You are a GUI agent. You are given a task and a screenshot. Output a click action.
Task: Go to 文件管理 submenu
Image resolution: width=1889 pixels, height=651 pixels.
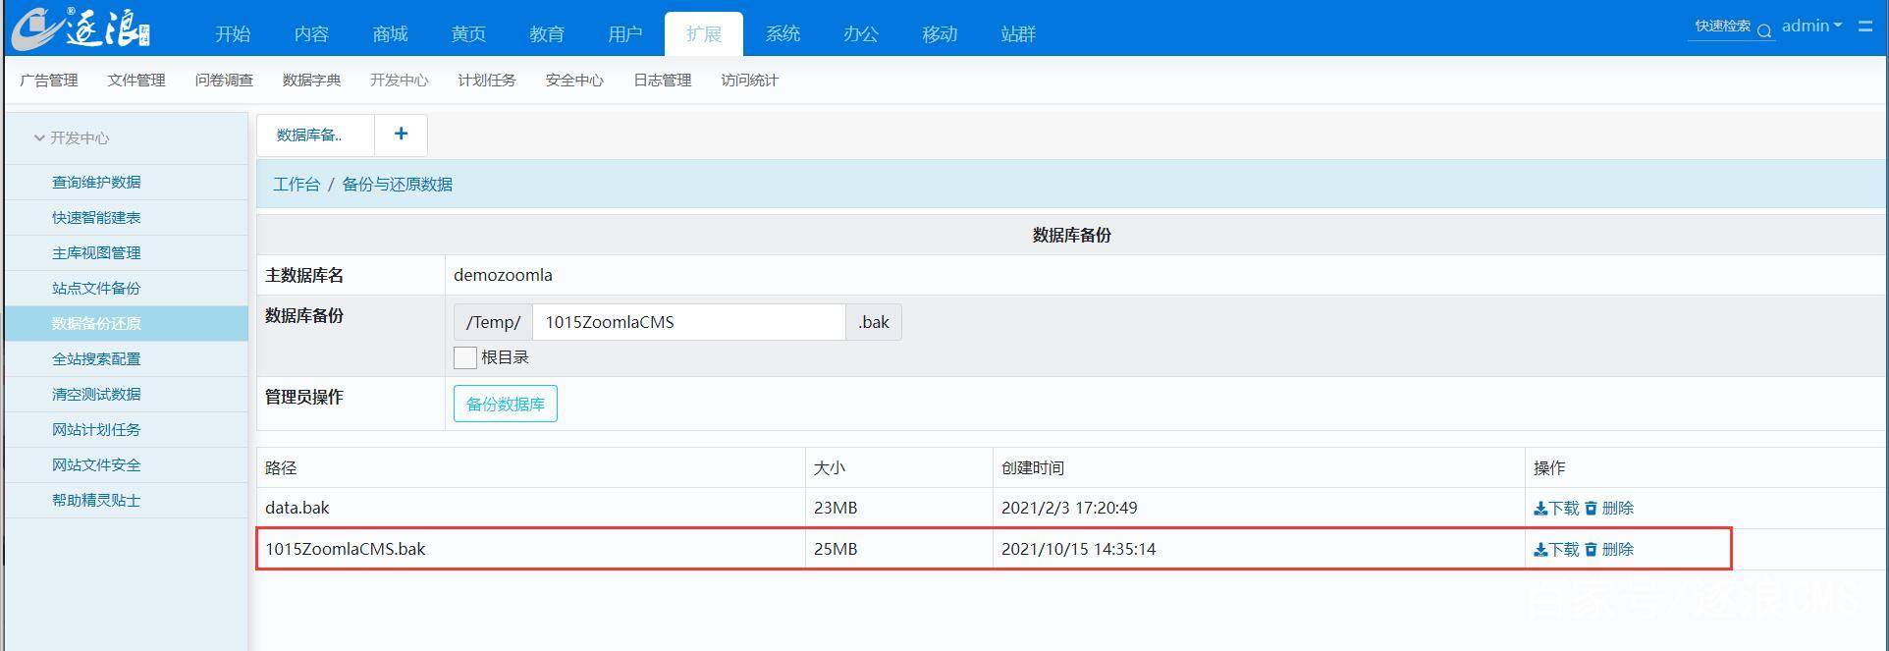(x=136, y=81)
